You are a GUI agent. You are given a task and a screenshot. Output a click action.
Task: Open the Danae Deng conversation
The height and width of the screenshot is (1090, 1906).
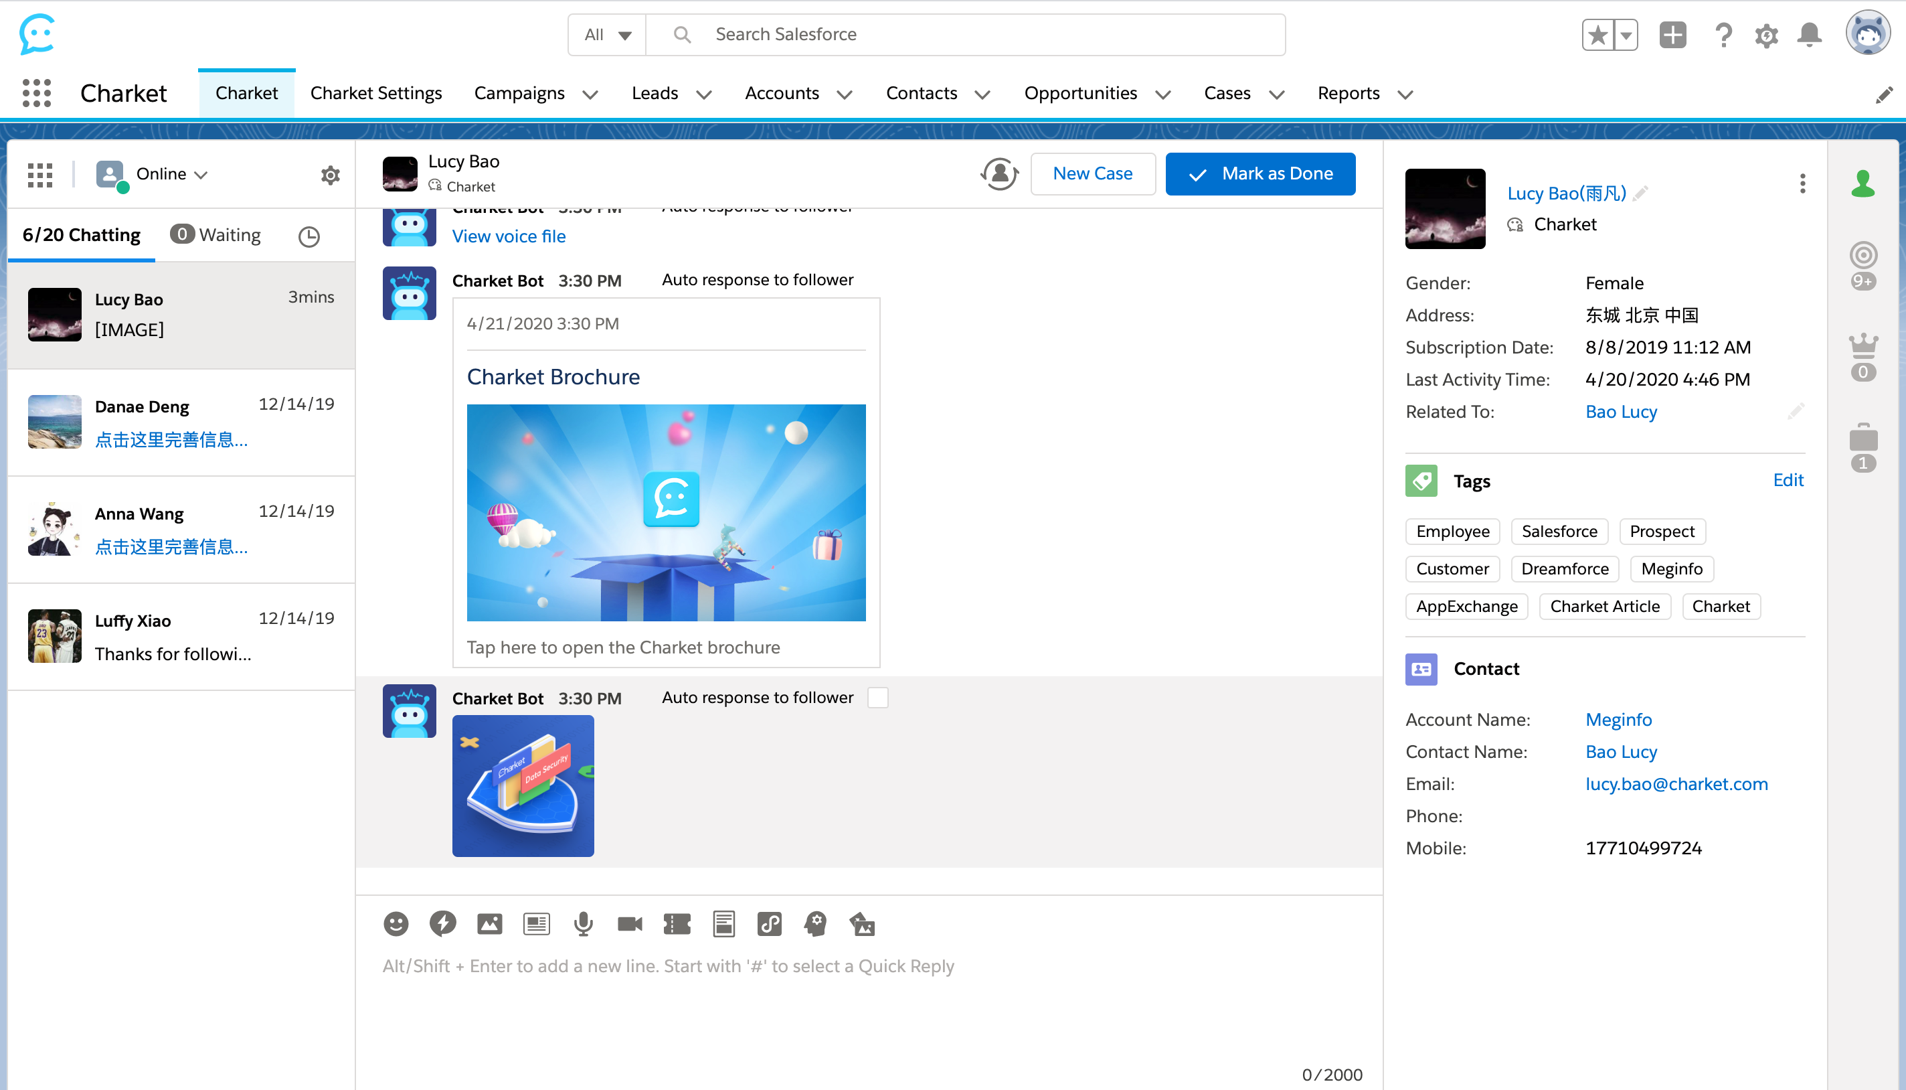tap(181, 422)
